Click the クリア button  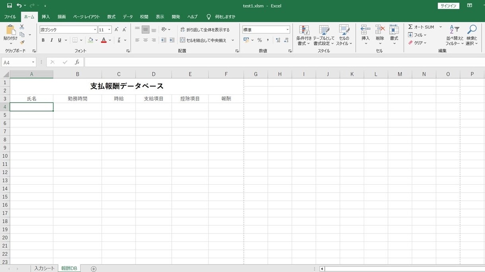pyautogui.click(x=417, y=43)
